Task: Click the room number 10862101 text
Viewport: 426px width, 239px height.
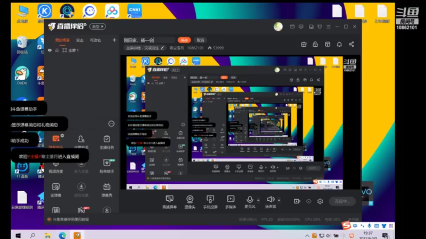Action: pyautogui.click(x=195, y=48)
